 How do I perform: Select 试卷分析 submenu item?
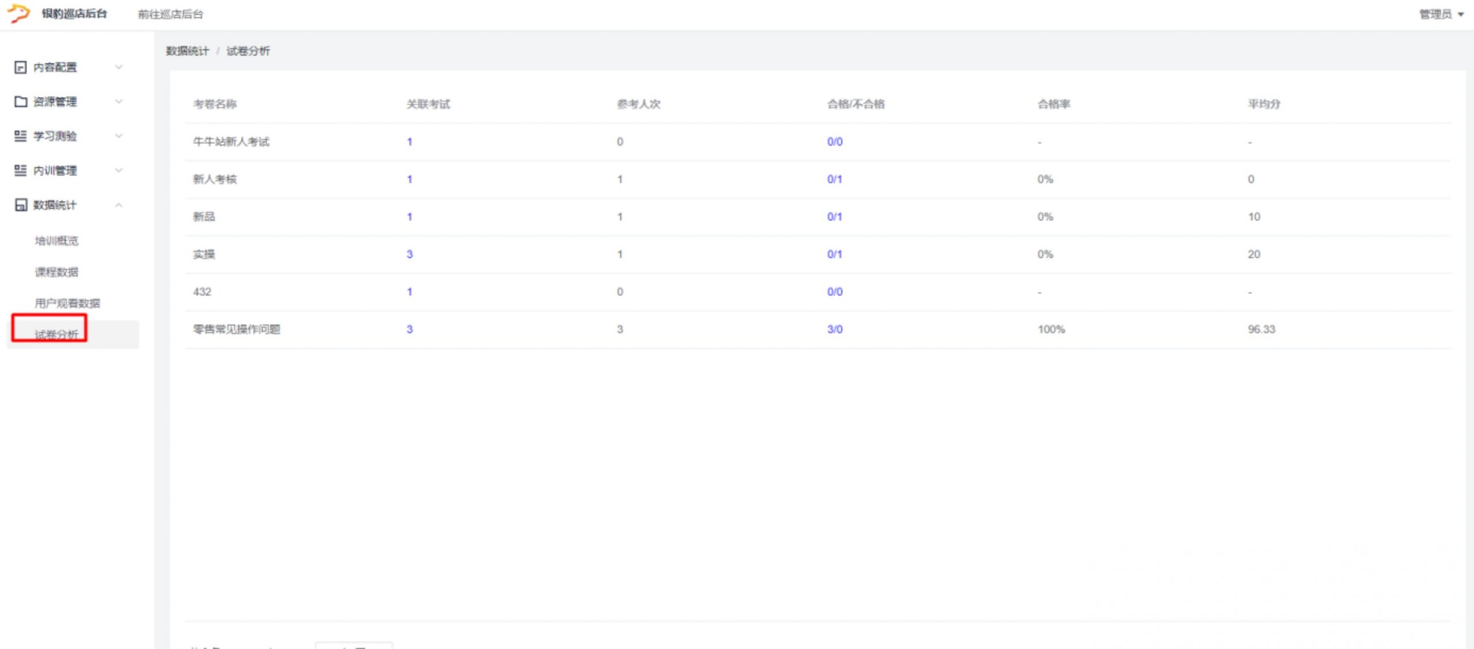[x=56, y=334]
